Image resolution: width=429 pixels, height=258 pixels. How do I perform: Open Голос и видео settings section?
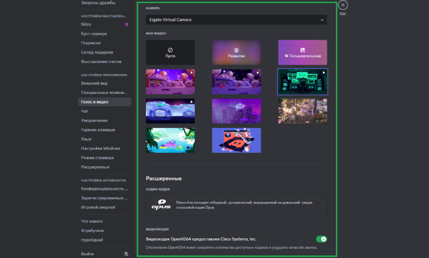tap(95, 102)
